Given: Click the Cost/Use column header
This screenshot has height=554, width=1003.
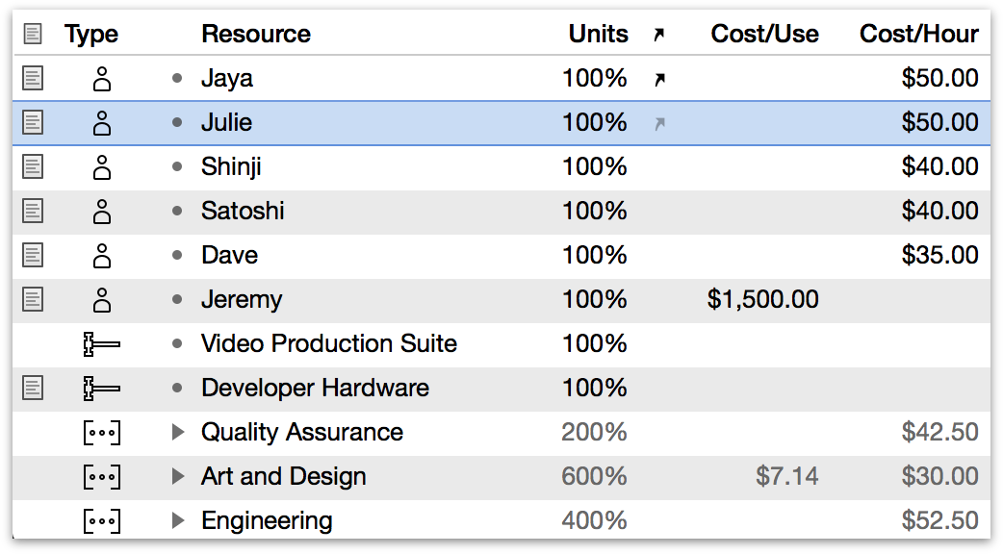Looking at the screenshot, I should (764, 34).
